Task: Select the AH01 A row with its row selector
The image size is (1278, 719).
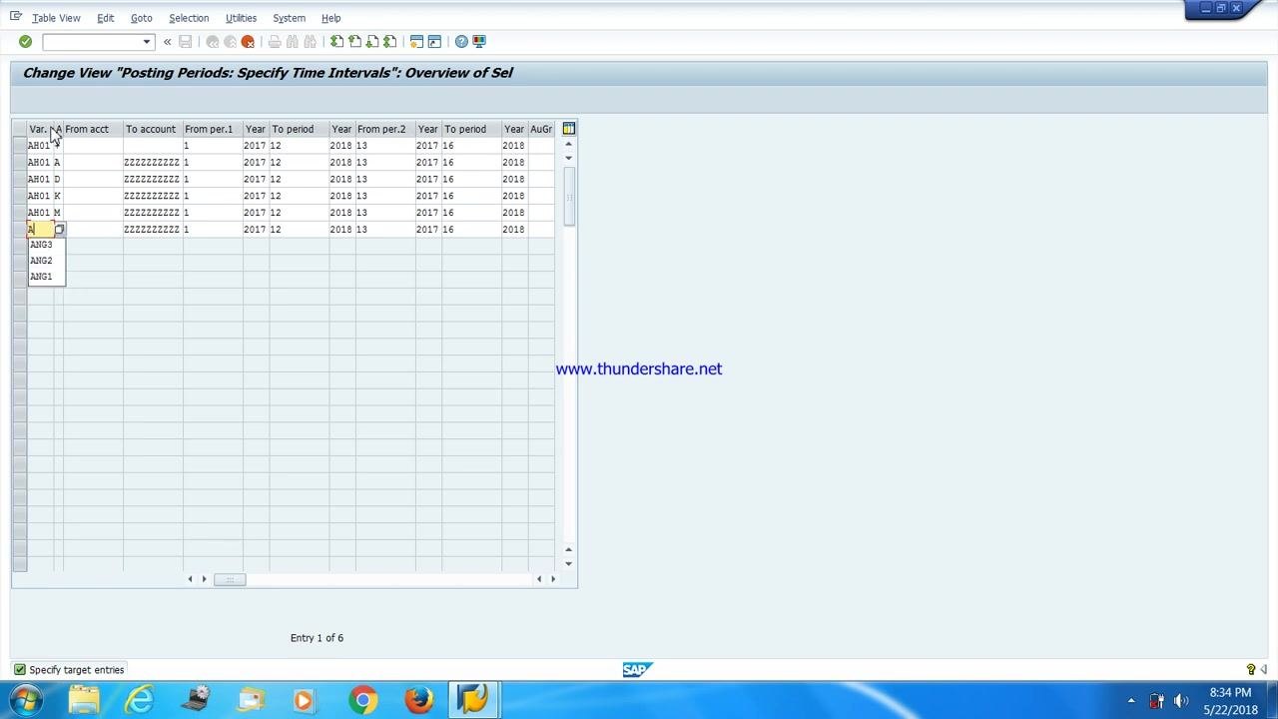Action: [19, 163]
